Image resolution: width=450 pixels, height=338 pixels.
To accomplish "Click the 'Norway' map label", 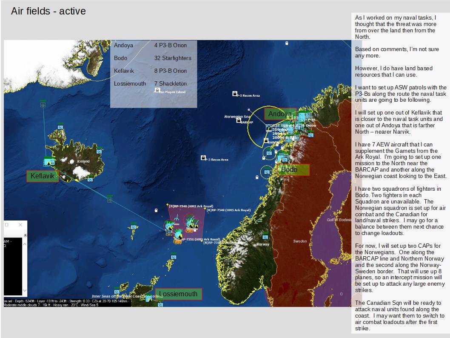I will (263, 244).
